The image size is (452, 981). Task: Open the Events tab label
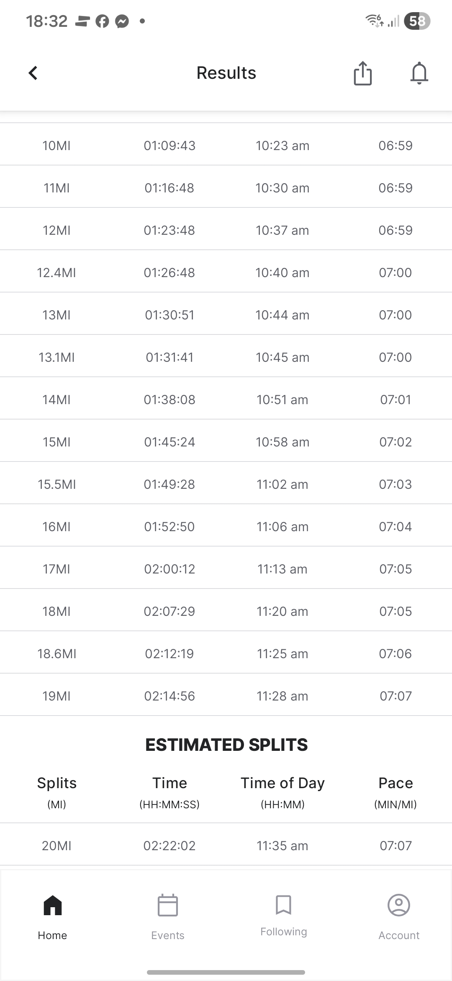tap(168, 935)
